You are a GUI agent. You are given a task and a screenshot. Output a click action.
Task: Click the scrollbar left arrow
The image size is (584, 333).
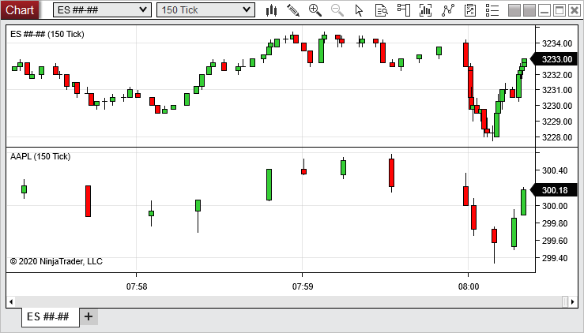coord(11,301)
